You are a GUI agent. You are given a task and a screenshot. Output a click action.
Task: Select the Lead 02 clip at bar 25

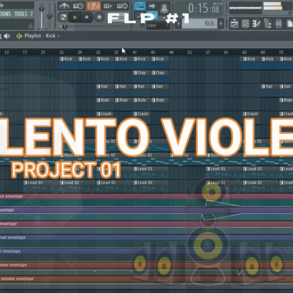coord(77,187)
